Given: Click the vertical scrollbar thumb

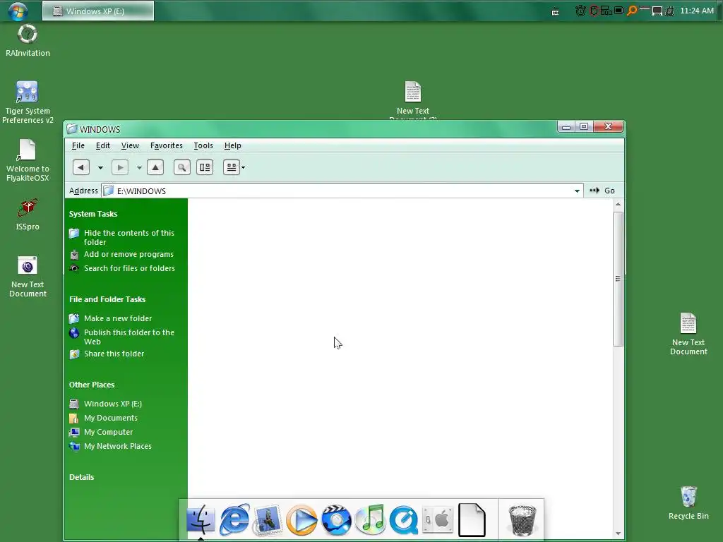Looking at the screenshot, I should click(x=618, y=278).
